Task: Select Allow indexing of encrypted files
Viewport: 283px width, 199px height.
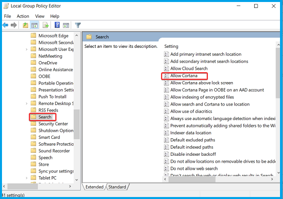Action: pos(202,97)
